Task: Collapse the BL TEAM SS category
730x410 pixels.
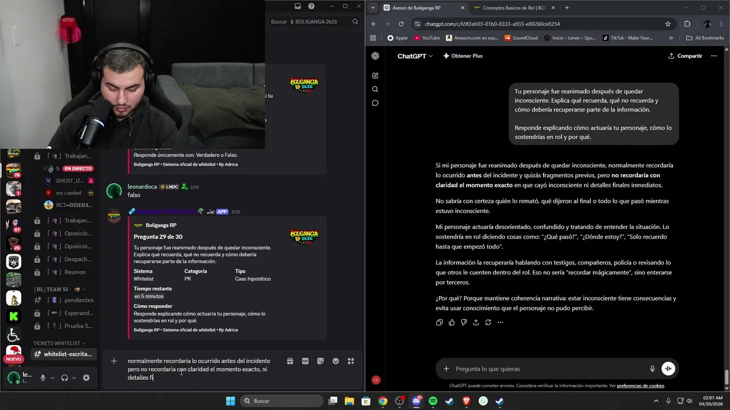Action: click(x=59, y=289)
